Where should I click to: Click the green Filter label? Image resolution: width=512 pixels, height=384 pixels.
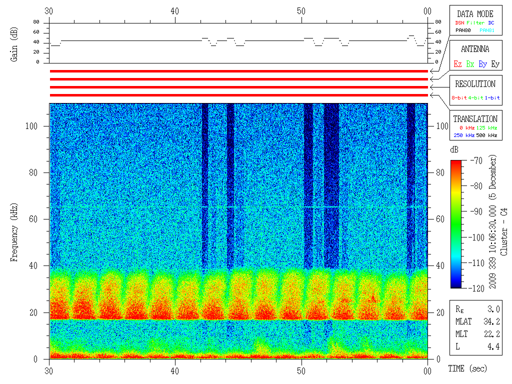tap(475, 23)
